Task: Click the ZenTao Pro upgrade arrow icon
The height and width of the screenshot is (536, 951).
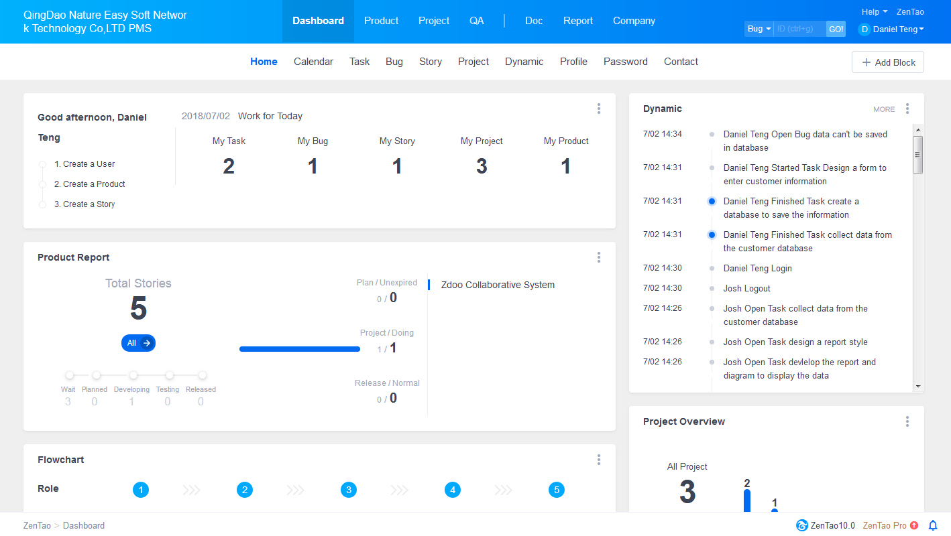Action: tap(914, 525)
